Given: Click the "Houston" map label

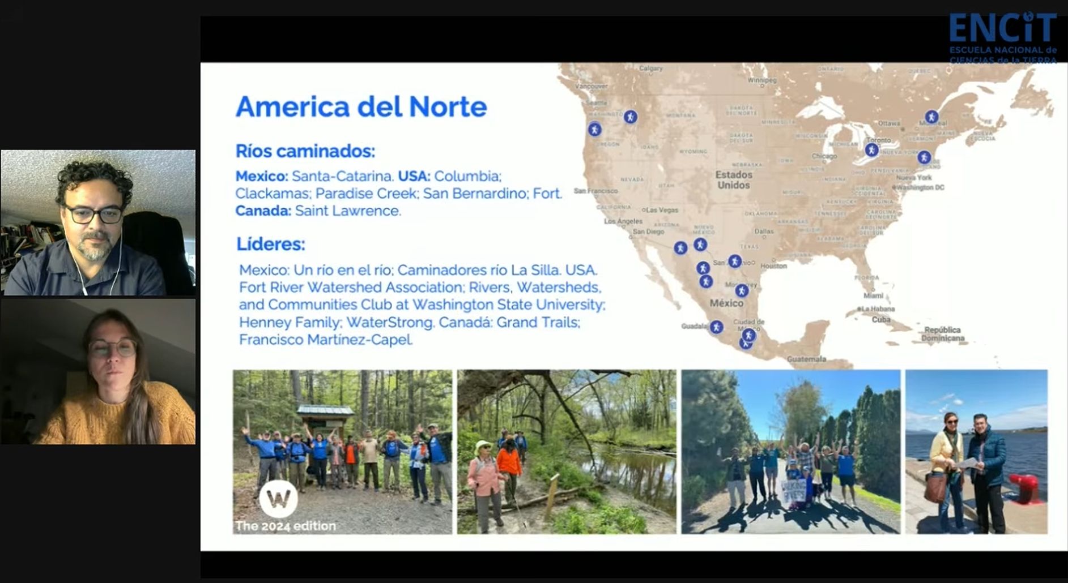Looking at the screenshot, I should (773, 265).
